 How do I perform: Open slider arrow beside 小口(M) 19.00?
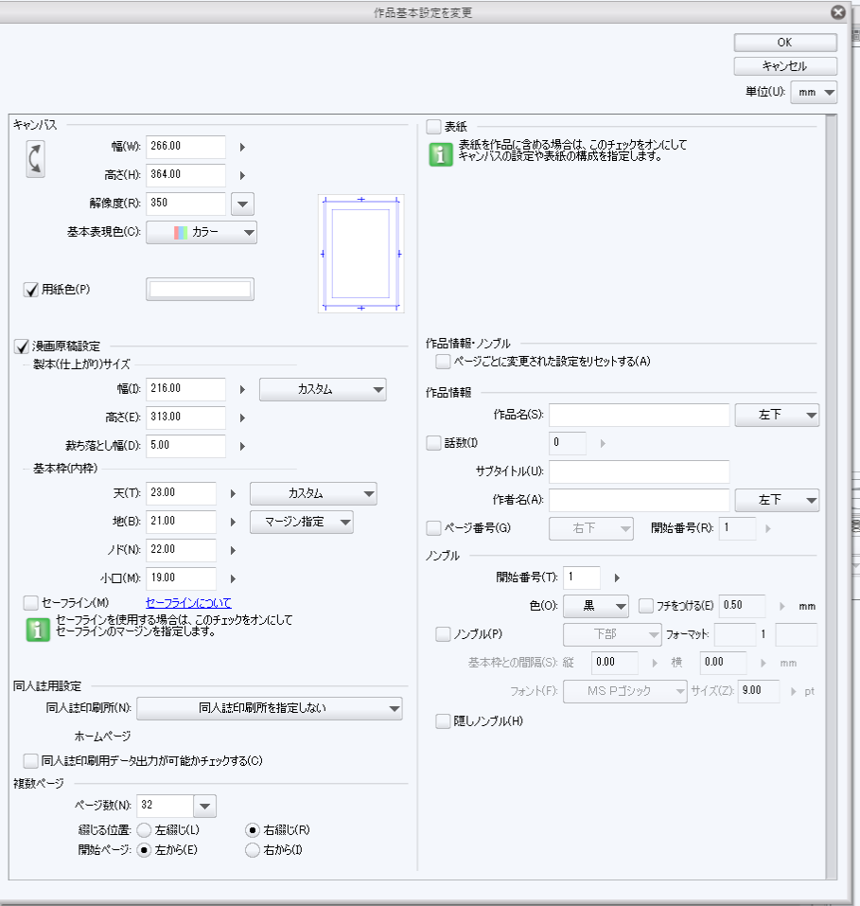(x=234, y=579)
